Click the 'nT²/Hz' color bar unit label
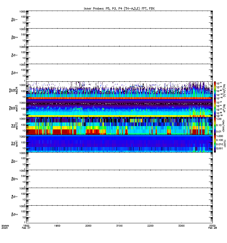The width and height of the screenshot is (227, 243). tap(225, 108)
